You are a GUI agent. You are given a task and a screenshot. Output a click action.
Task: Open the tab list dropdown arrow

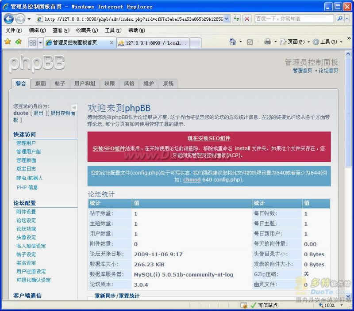(x=40, y=42)
